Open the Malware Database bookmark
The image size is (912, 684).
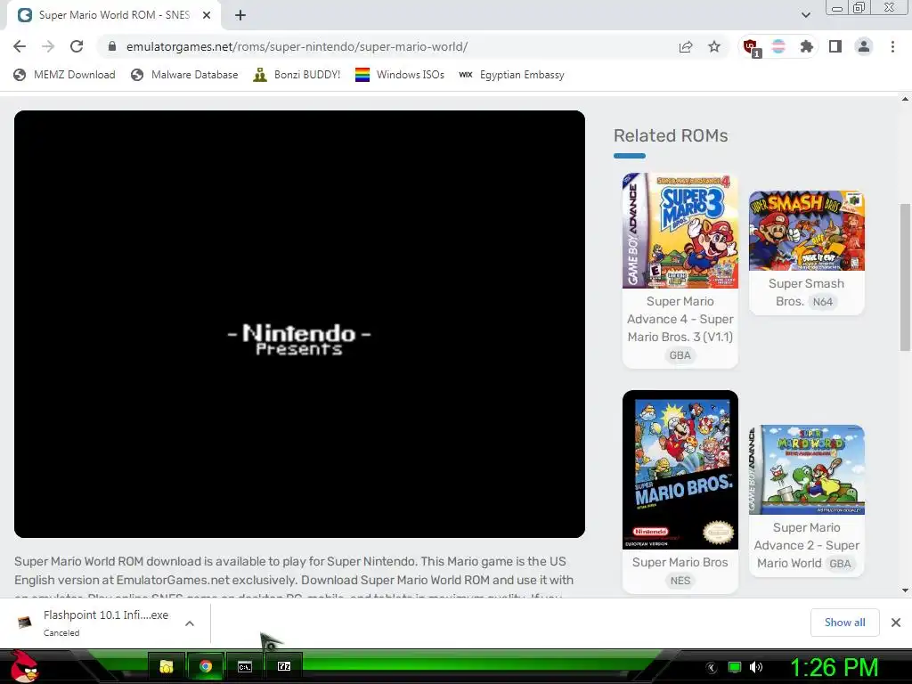point(184,75)
